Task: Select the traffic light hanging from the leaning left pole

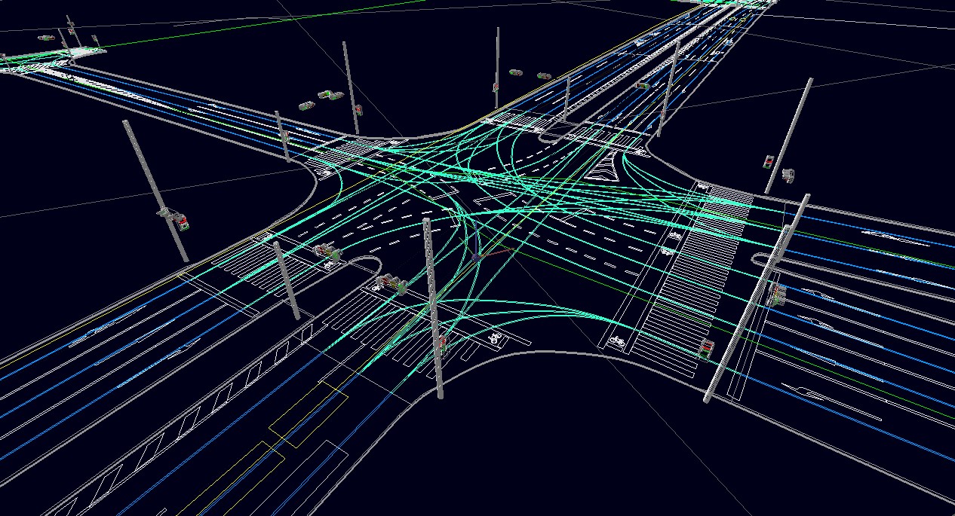Action: (181, 220)
